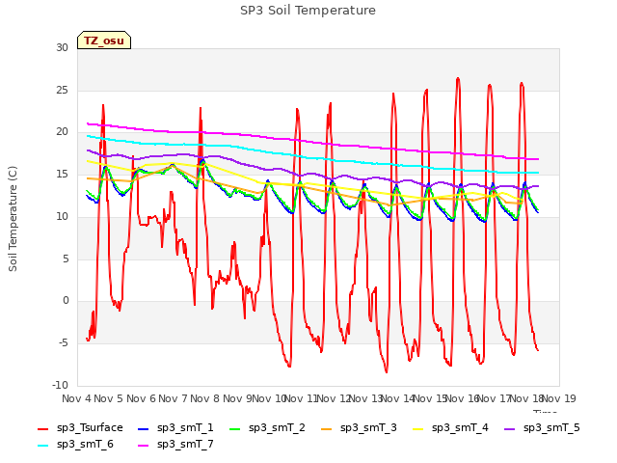Viewport: 617px width, 463px height.
Task: Click the 0 y-axis tick label
Action: click(x=66, y=301)
